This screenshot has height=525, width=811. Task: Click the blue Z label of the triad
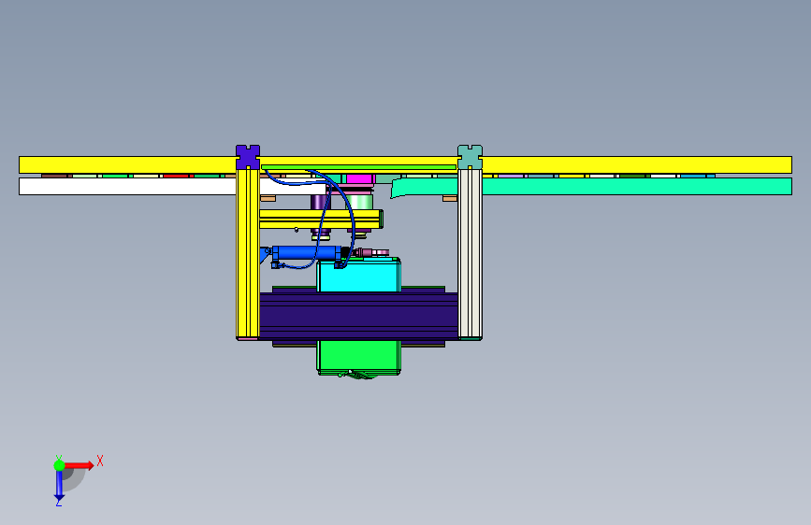pos(58,502)
